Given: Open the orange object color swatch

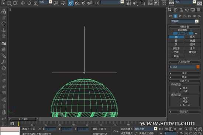Looking at the screenshot, I should click(198, 67).
